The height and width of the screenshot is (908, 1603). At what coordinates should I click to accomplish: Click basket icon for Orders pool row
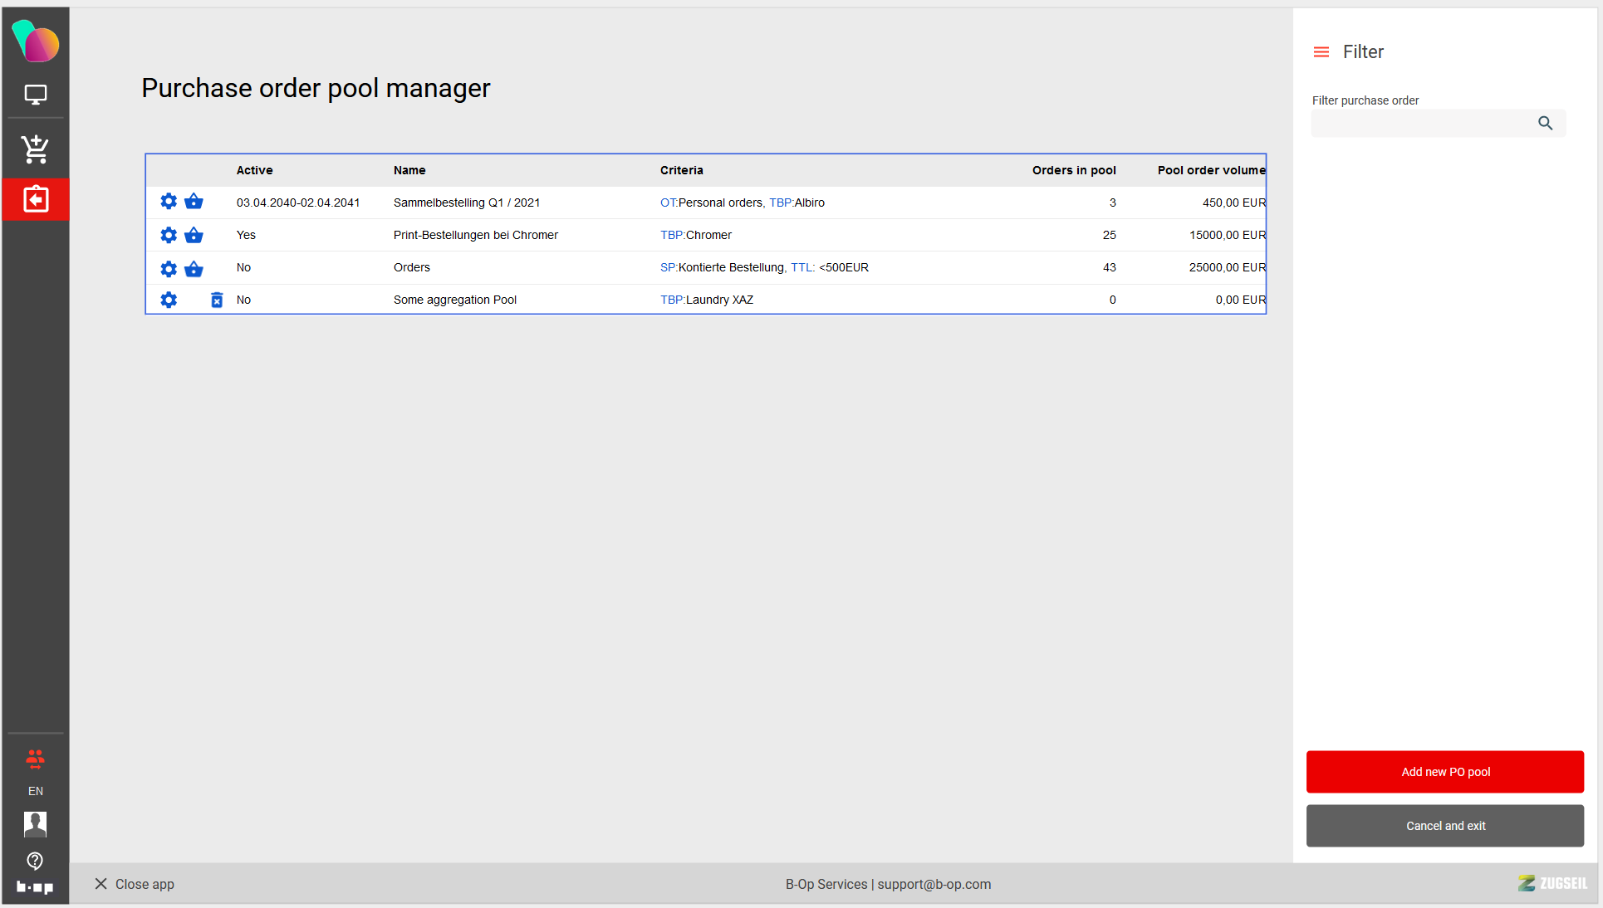(194, 268)
